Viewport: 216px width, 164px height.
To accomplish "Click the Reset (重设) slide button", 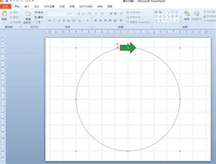I will pos(39,17).
